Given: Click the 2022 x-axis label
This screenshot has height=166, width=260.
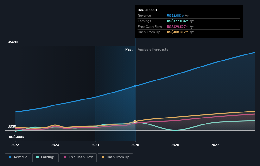Looking at the screenshot, I should 15,145.
